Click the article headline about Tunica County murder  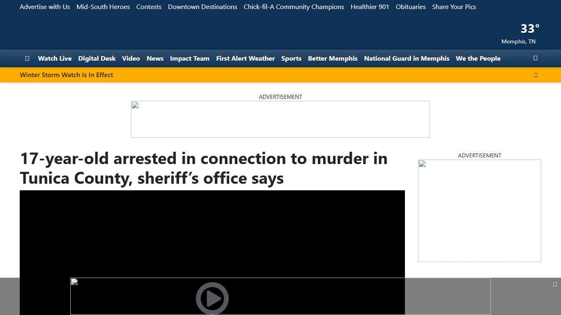coord(203,168)
